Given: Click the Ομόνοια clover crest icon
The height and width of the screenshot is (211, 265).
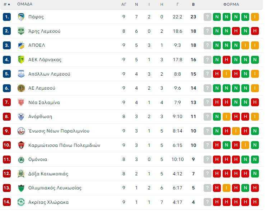Looking at the screenshot, I should click(21, 160).
